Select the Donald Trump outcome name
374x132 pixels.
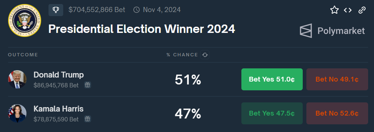click(x=59, y=75)
